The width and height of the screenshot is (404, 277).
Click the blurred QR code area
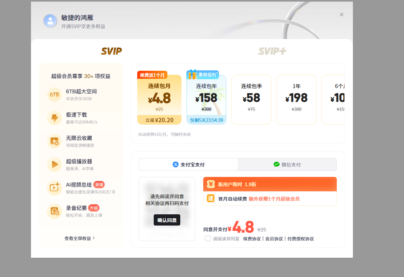167,209
